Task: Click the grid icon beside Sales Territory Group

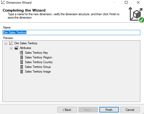Action: [22, 67]
